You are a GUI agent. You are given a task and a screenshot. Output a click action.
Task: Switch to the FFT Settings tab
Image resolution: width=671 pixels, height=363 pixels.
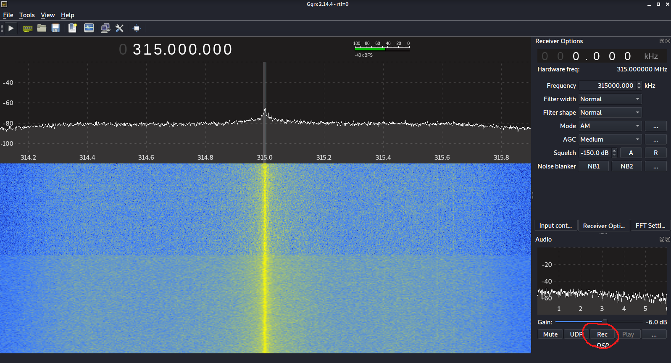point(650,226)
